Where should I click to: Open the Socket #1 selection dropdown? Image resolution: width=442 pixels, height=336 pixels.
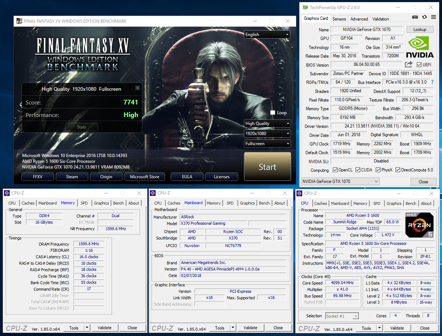pos(342,316)
